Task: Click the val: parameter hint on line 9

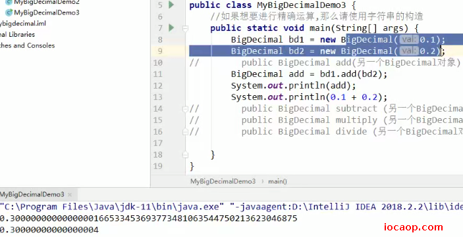Action: [409, 51]
